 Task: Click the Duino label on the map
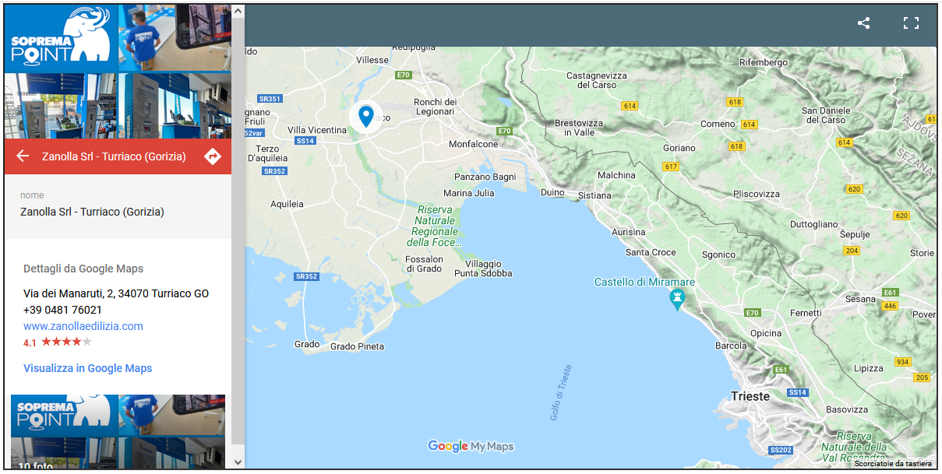[x=552, y=192]
